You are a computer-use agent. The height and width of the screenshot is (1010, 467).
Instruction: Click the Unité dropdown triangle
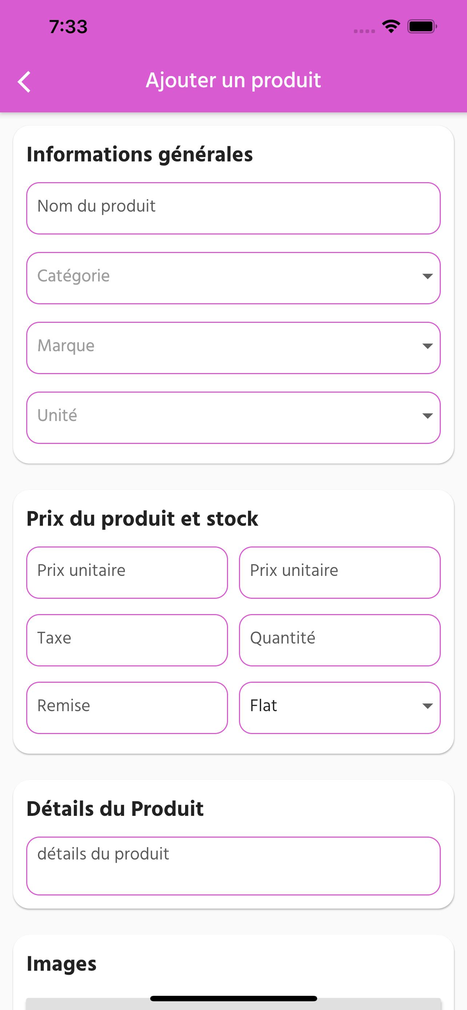[x=427, y=416]
